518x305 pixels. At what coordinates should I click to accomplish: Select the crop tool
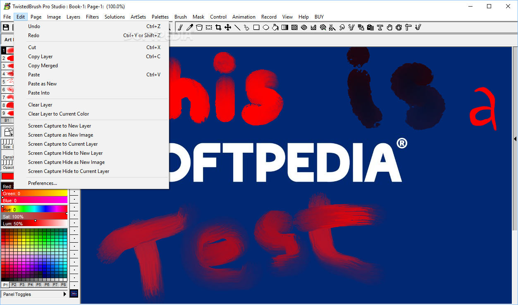tap(218, 27)
